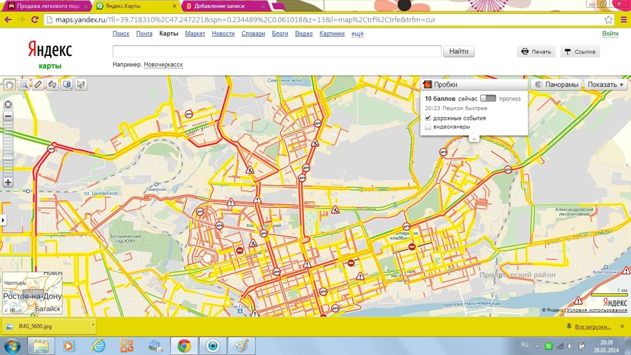
Task: Click the Ссылка link button
Action: [580, 51]
